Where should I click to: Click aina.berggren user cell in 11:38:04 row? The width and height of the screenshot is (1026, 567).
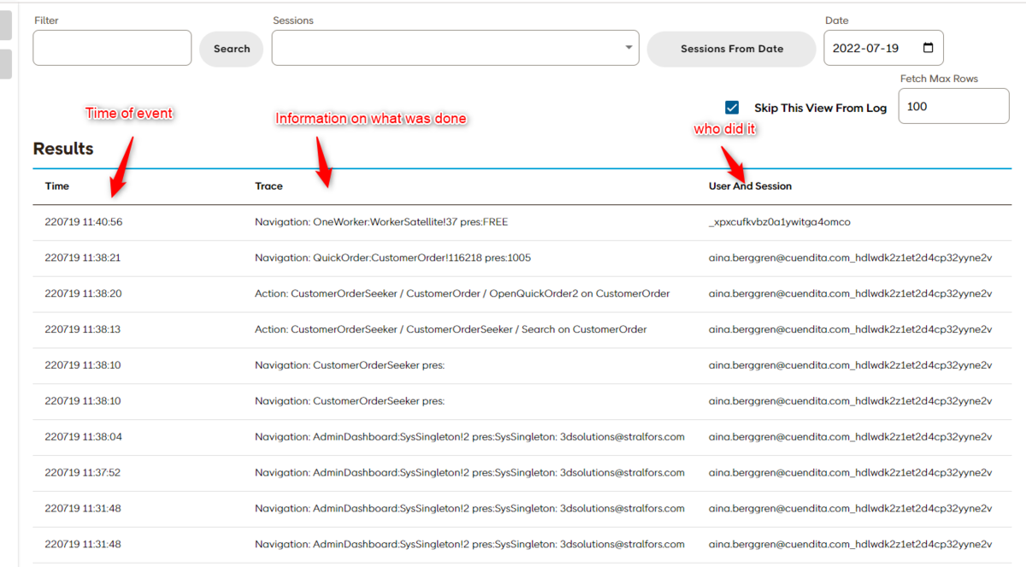pyautogui.click(x=850, y=437)
